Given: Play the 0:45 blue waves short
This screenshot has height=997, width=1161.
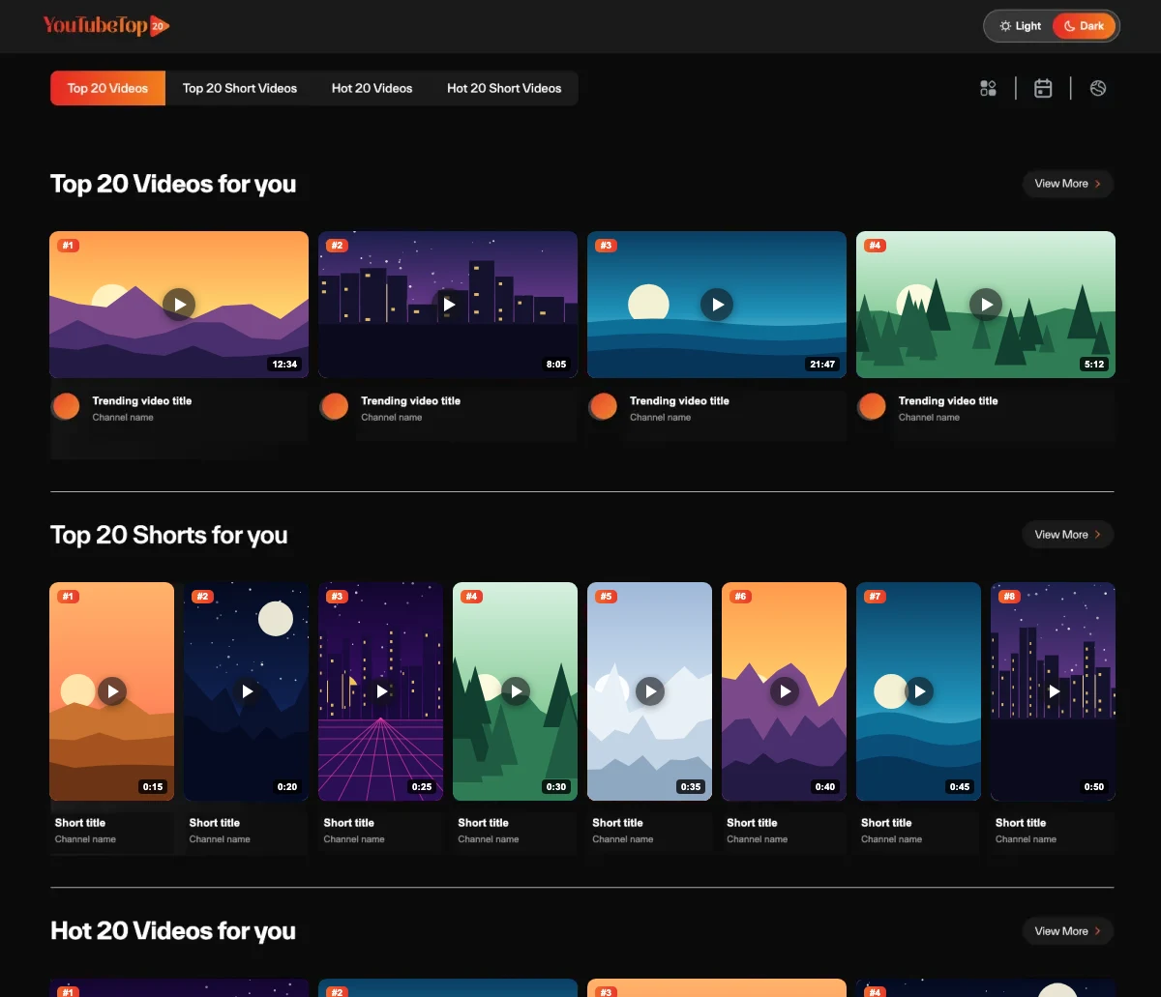Looking at the screenshot, I should click(x=919, y=691).
